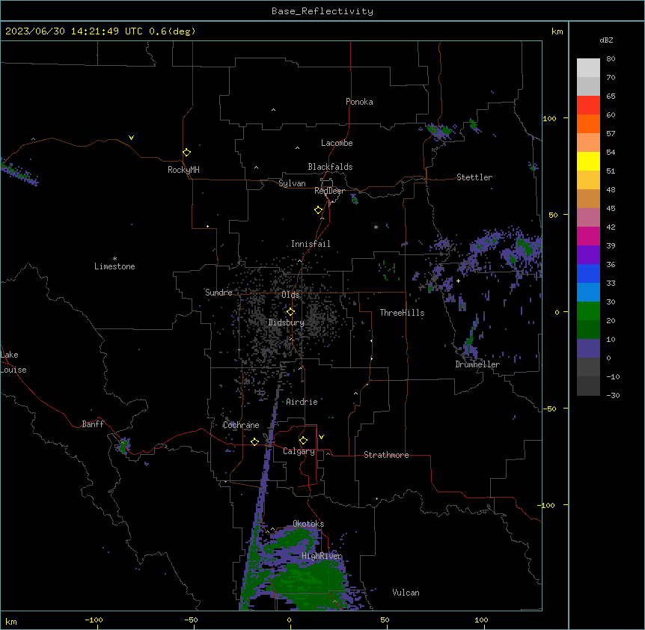Click the light blue 30–33 dBZ swatch
This screenshot has width=645, height=630.
(x=588, y=292)
